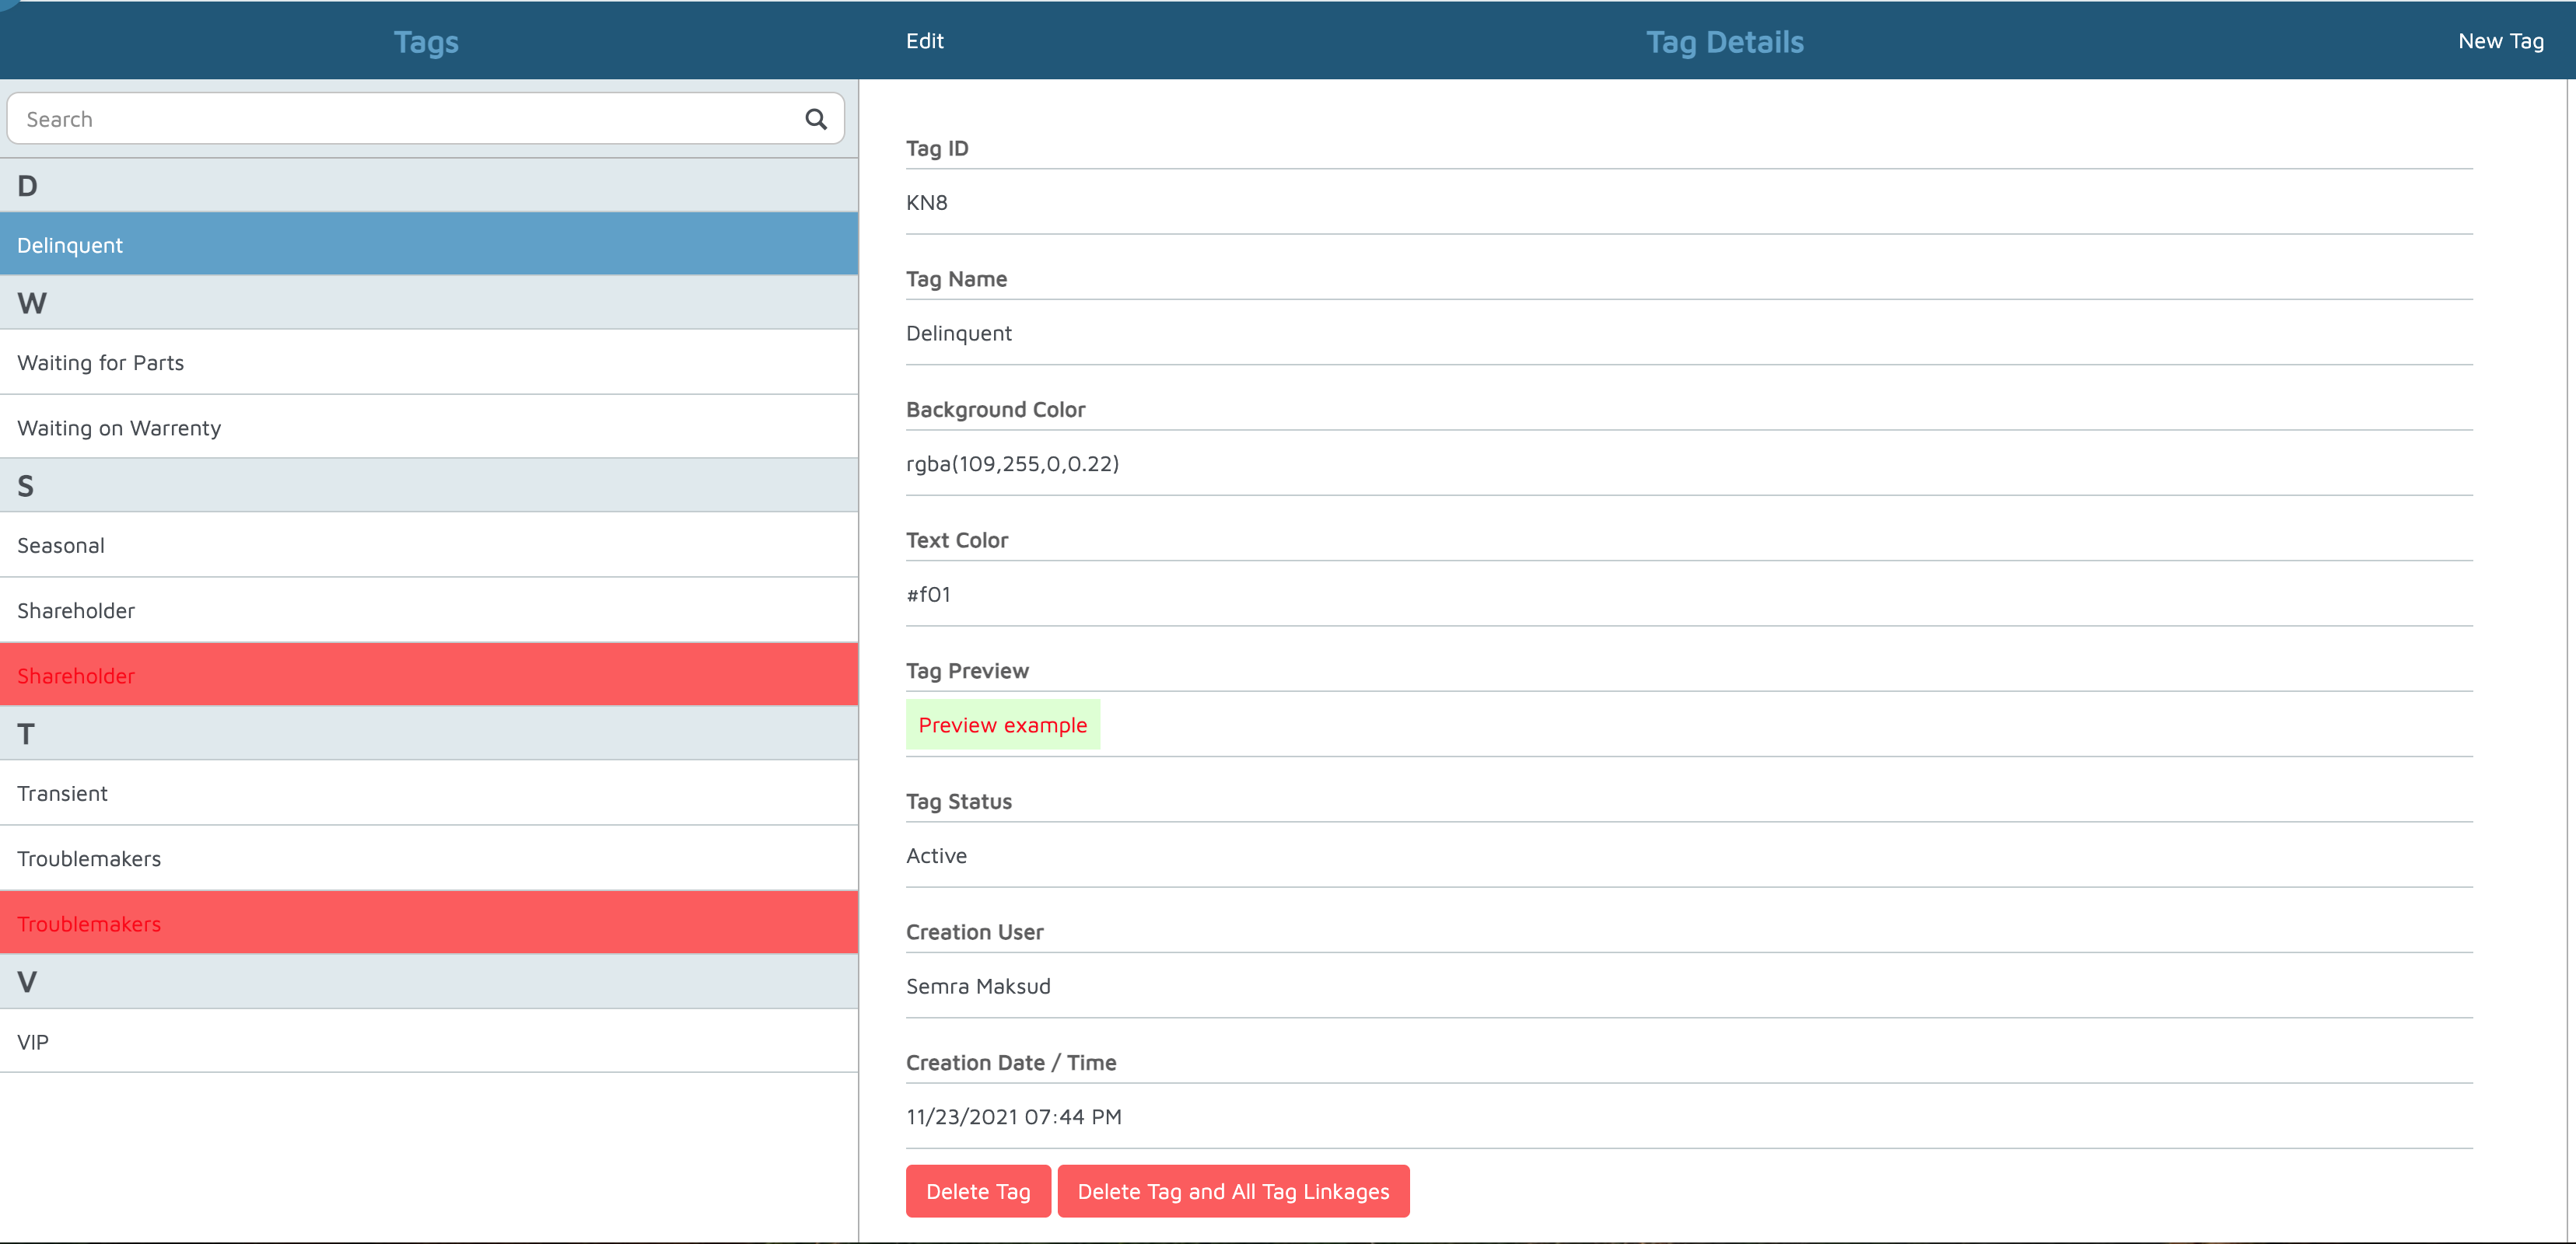Open the VIP tag
The image size is (2576, 1244).
pyautogui.click(x=428, y=1041)
